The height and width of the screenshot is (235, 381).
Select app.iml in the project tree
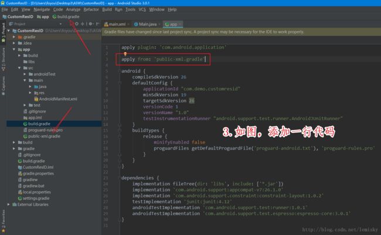[33, 118]
